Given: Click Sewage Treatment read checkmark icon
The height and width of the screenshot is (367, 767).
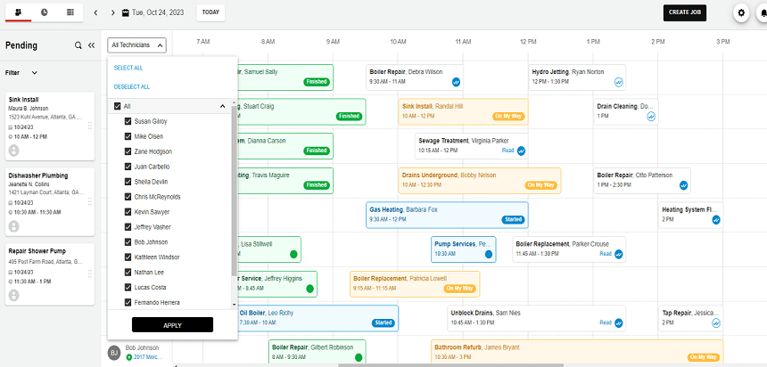Looking at the screenshot, I should coord(521,151).
